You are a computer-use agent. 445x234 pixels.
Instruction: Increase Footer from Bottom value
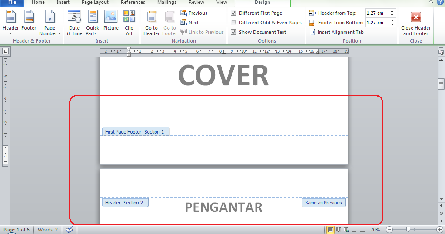(392, 21)
